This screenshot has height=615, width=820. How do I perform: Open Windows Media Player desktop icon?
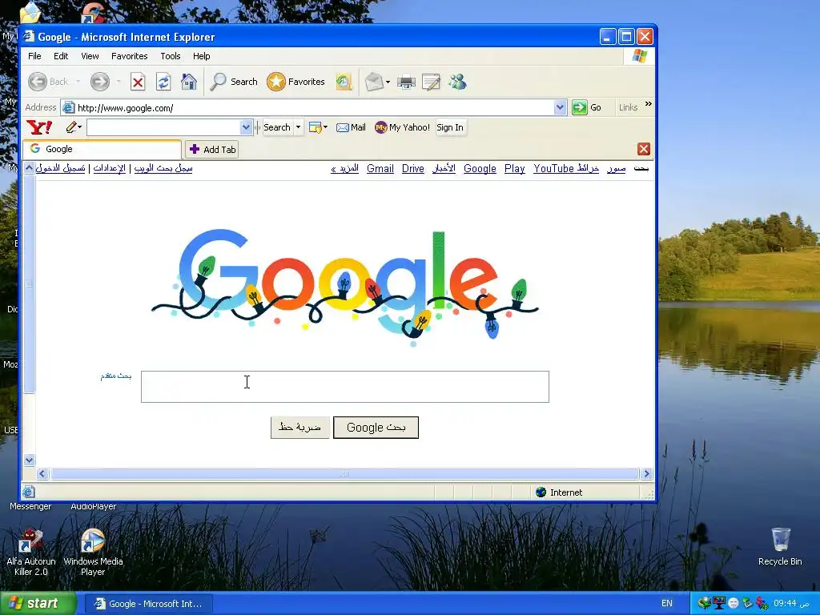pos(93,551)
